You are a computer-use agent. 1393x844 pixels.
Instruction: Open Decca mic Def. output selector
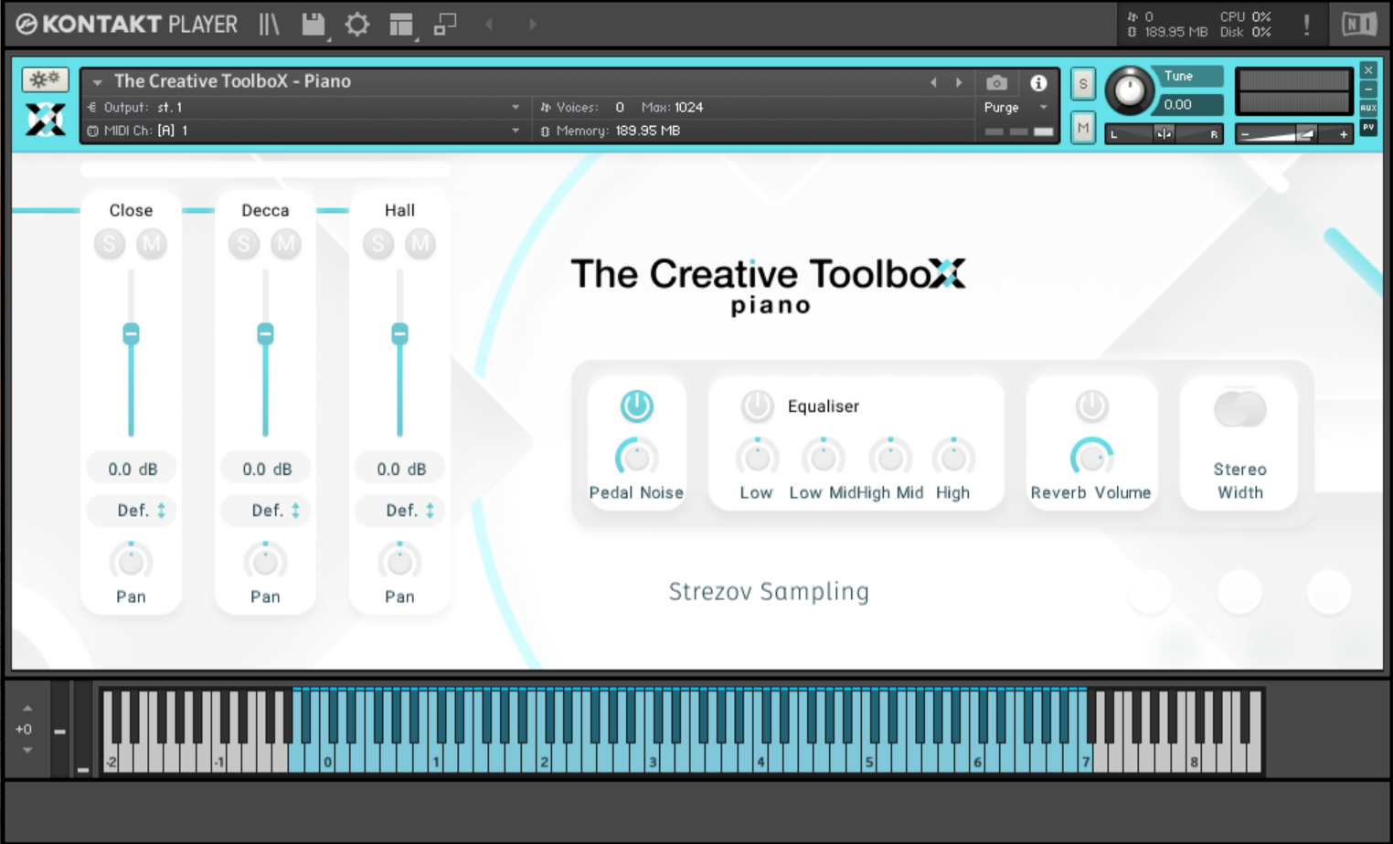pos(265,511)
